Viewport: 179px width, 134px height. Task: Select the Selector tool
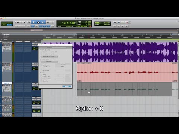[38, 22]
